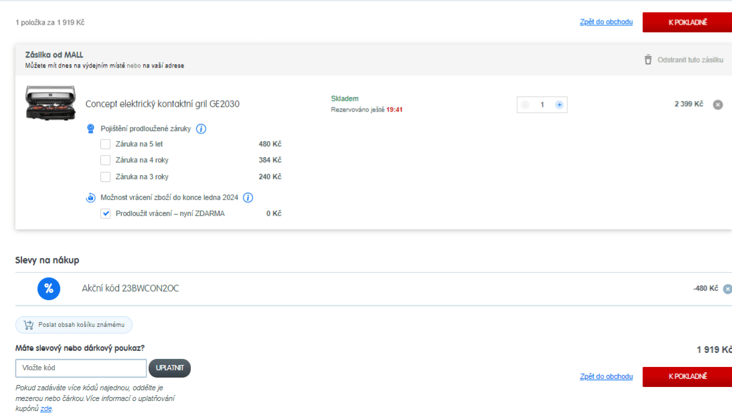Click 'Zásilka od MALL' heading
This screenshot has height=415, width=732.
54,55
